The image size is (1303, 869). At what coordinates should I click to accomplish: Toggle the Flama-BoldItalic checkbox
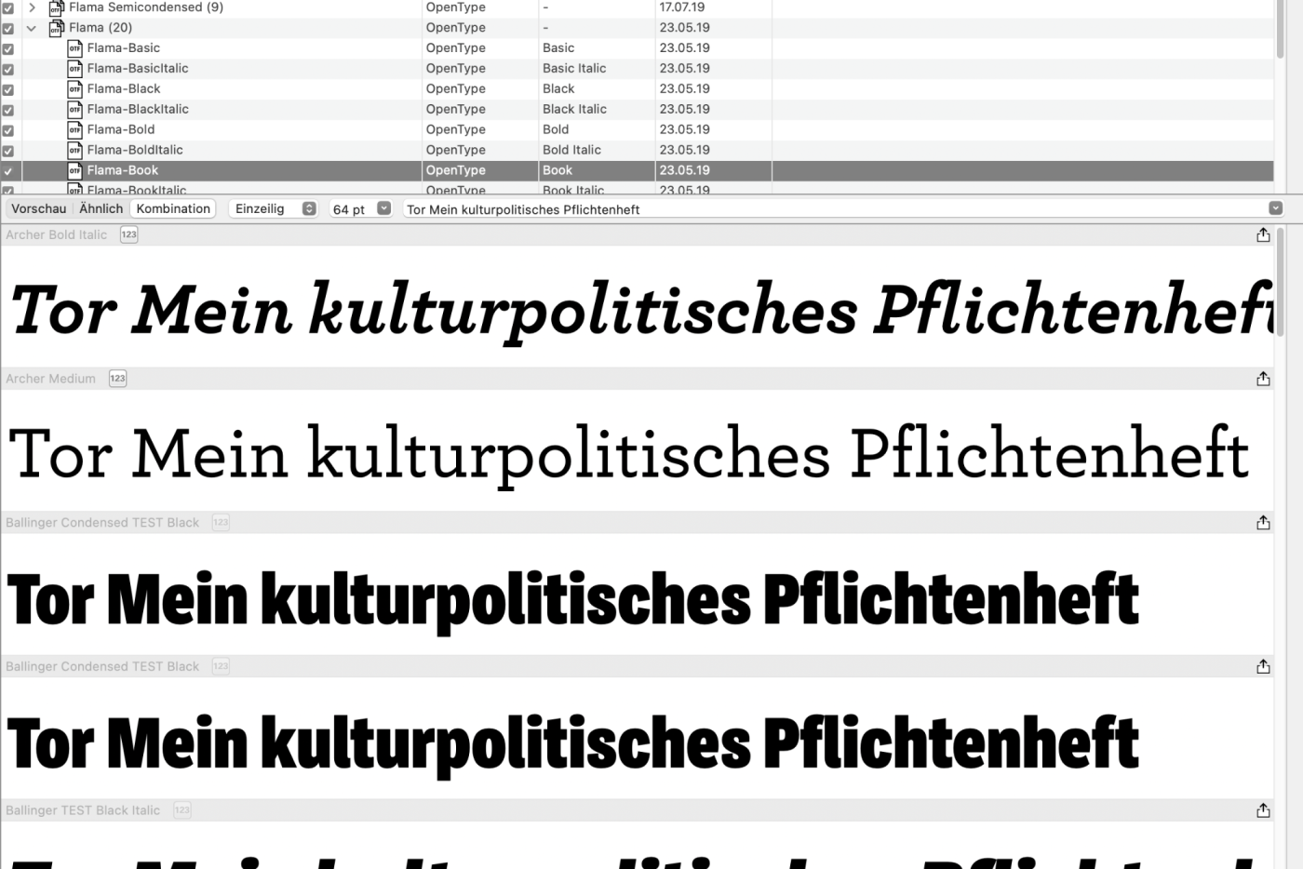[x=8, y=152]
